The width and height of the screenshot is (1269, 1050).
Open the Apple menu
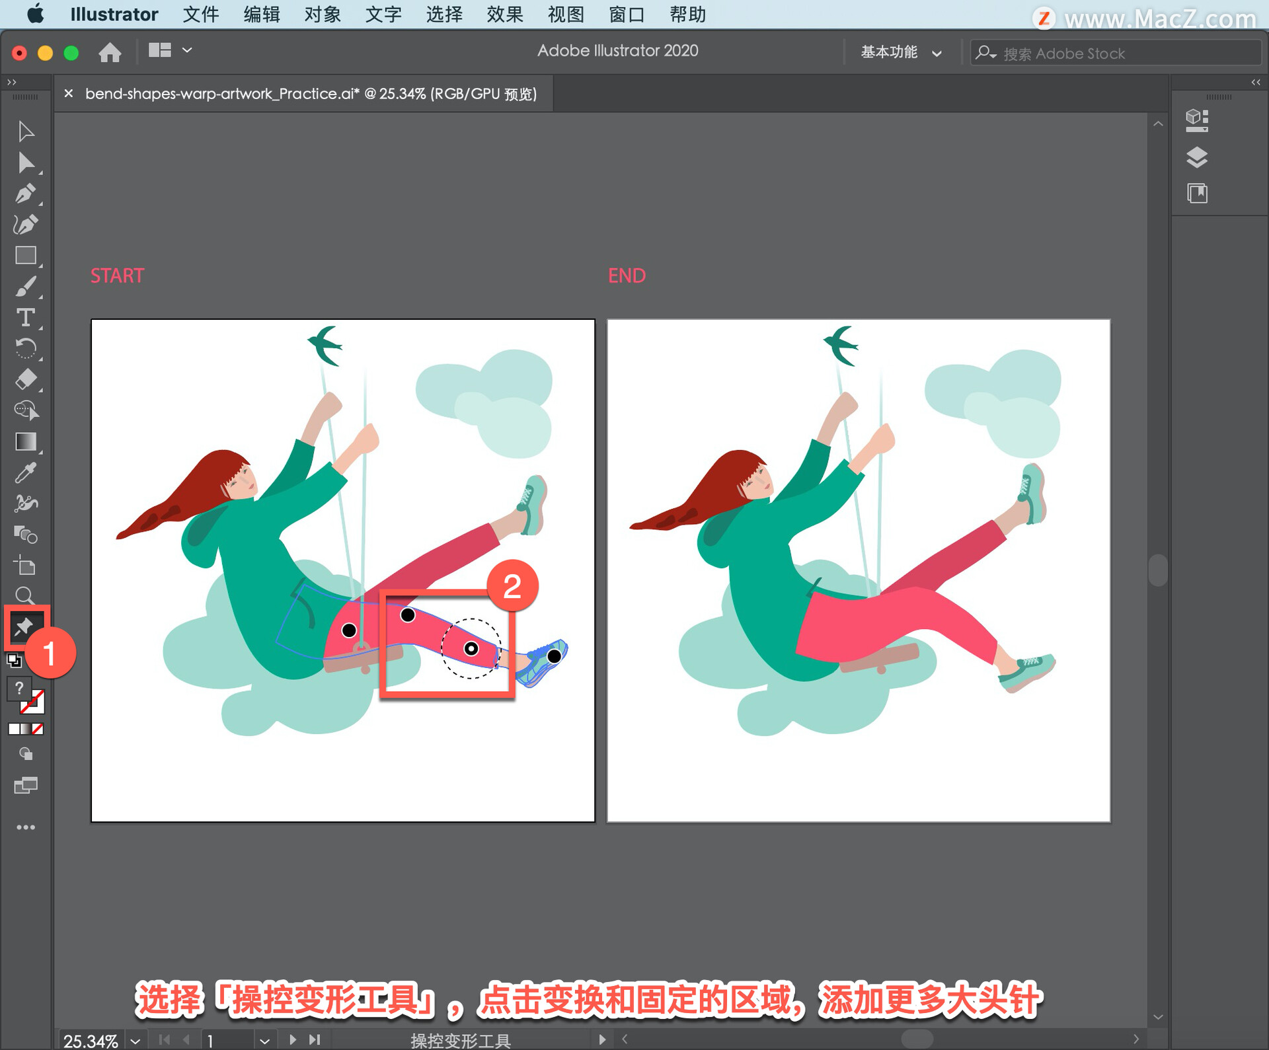coord(36,14)
